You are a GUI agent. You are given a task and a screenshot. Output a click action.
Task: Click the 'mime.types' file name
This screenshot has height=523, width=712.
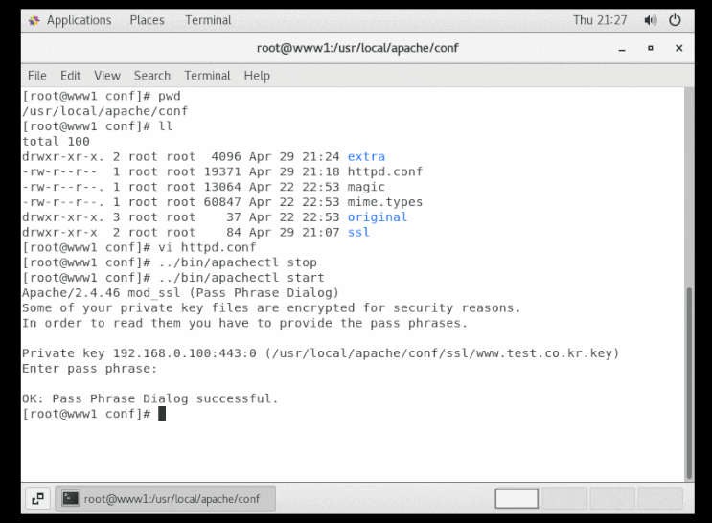[384, 202]
